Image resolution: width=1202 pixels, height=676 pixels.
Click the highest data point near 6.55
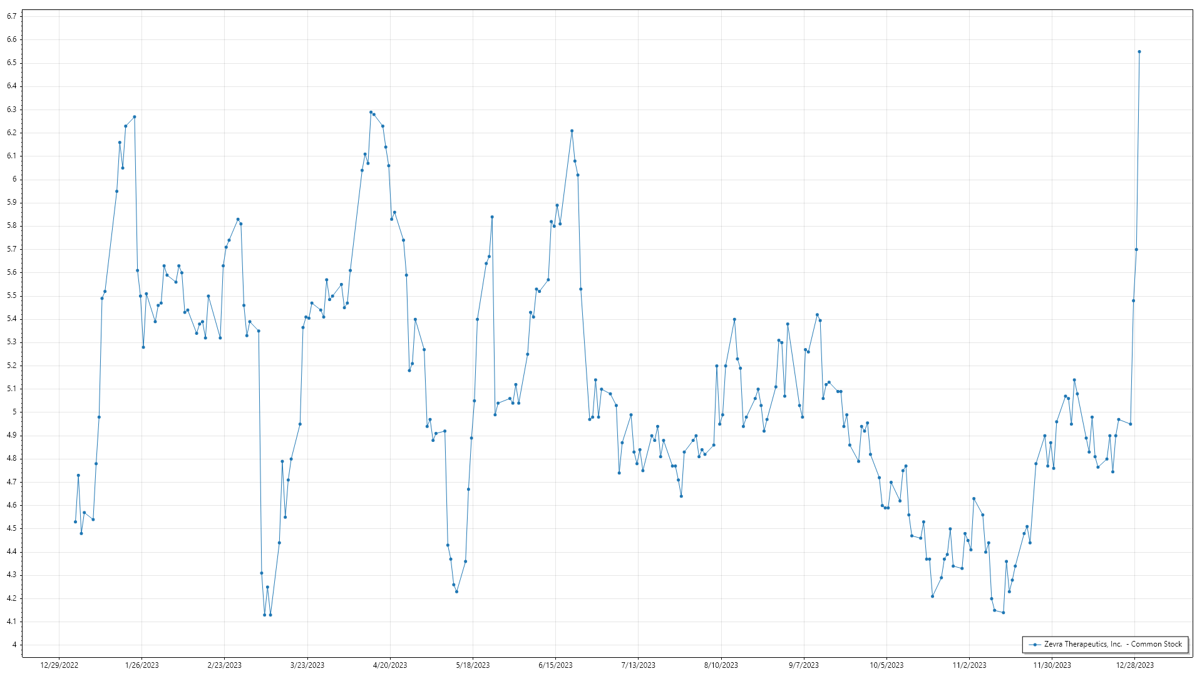[1139, 52]
